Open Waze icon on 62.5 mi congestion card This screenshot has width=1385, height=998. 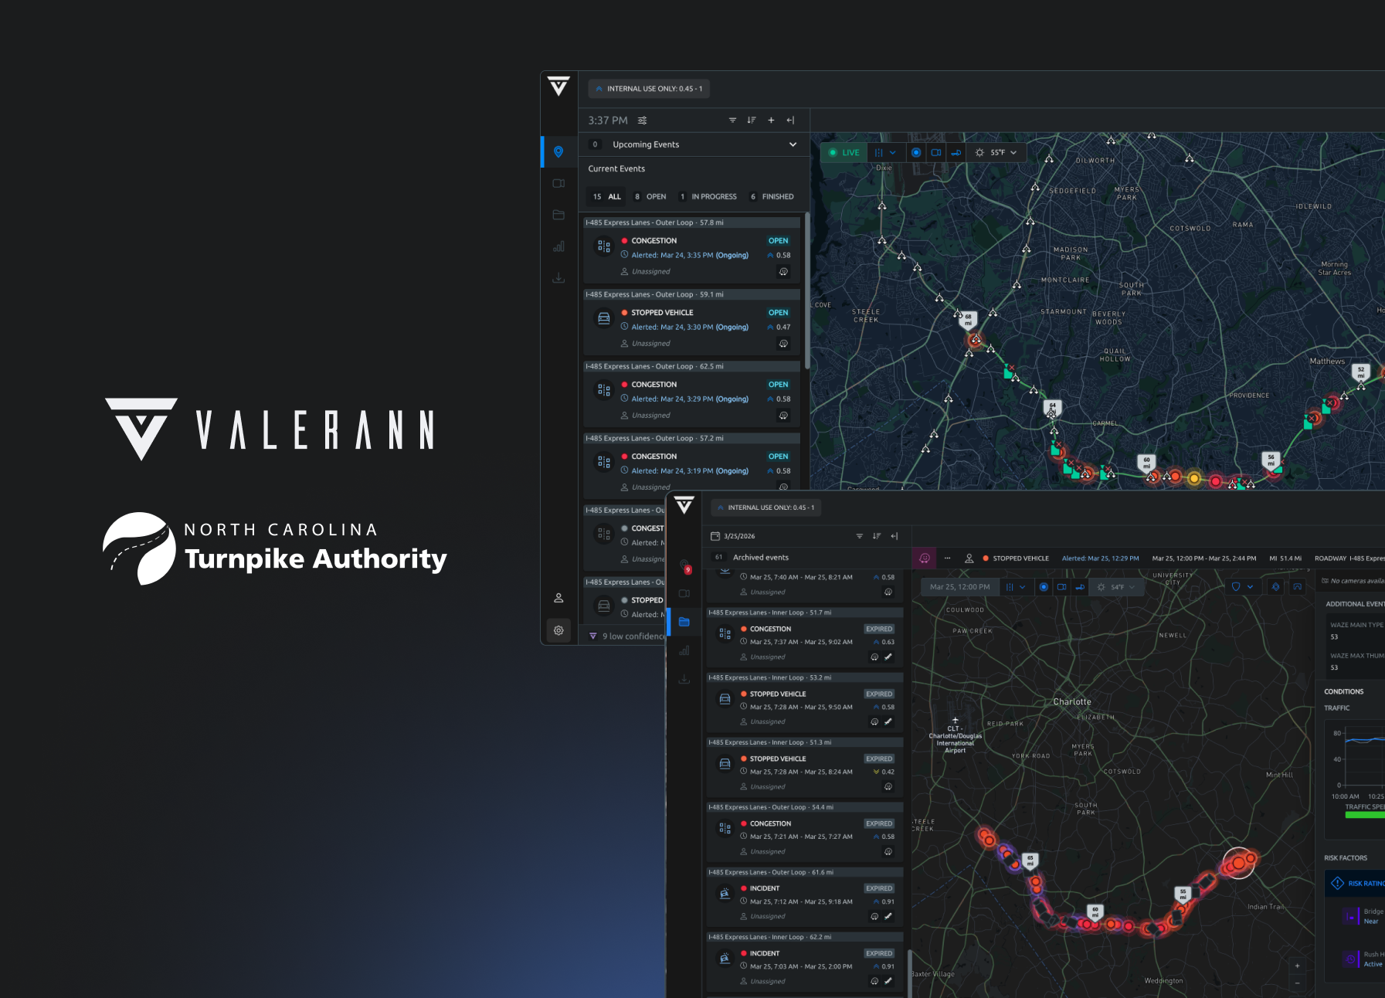(x=783, y=416)
